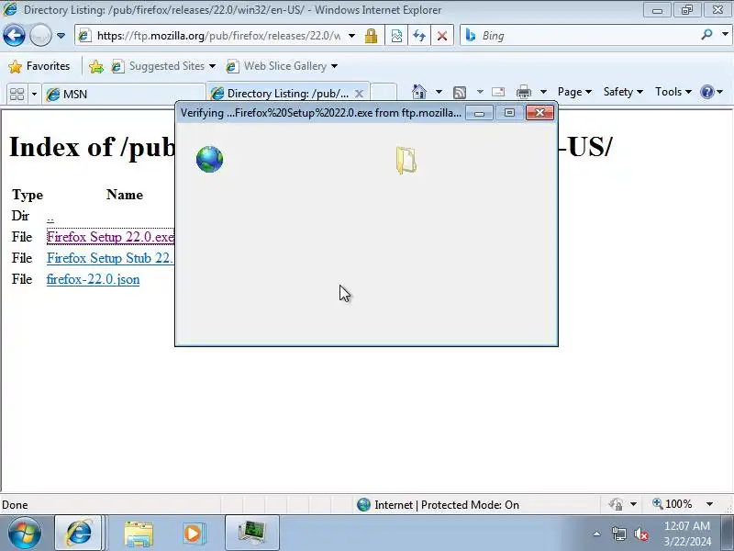Click the Read Mail icon
This screenshot has width=734, height=551.
coord(498,92)
